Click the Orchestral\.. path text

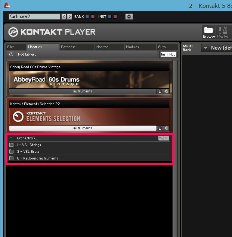[27, 138]
